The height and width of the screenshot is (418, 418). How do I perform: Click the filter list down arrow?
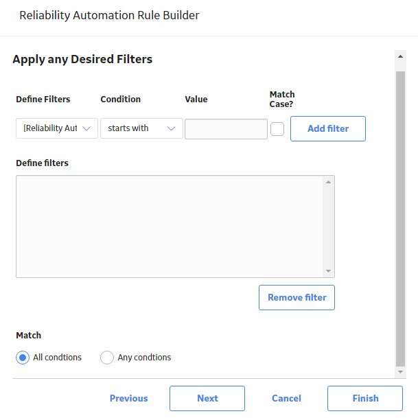328,271
